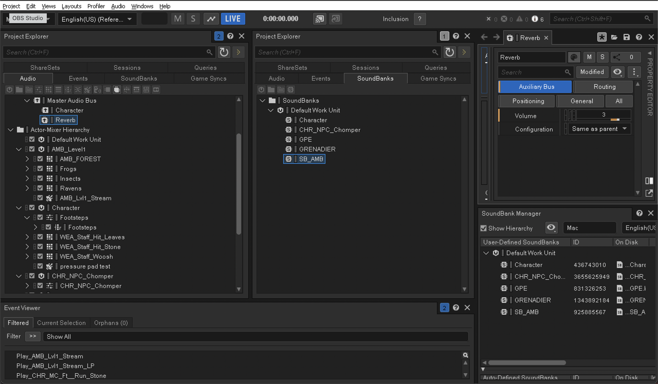Click the eye icon in SoundBank Manager
Image resolution: width=658 pixels, height=384 pixels.
click(551, 228)
